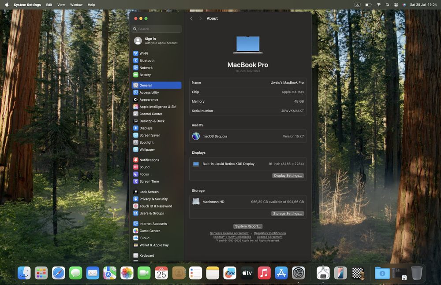
Task: Open iCloud settings in the sidebar
Action: click(157, 238)
